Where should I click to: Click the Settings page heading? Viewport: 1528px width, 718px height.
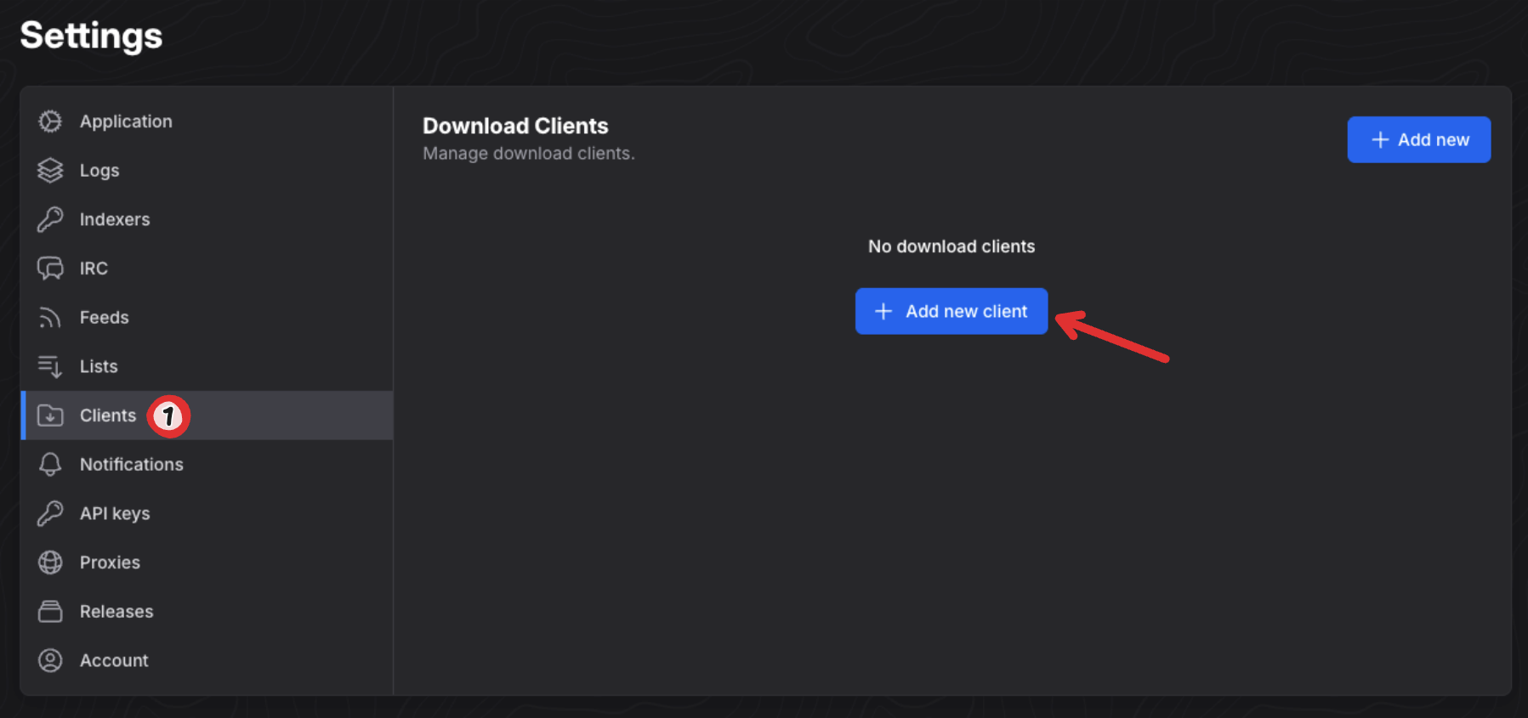tap(91, 36)
